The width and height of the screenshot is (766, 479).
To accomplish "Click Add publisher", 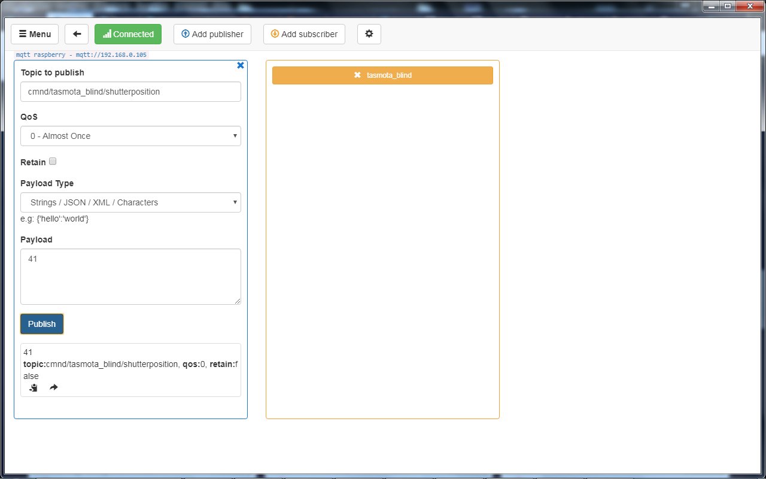I will click(x=212, y=34).
